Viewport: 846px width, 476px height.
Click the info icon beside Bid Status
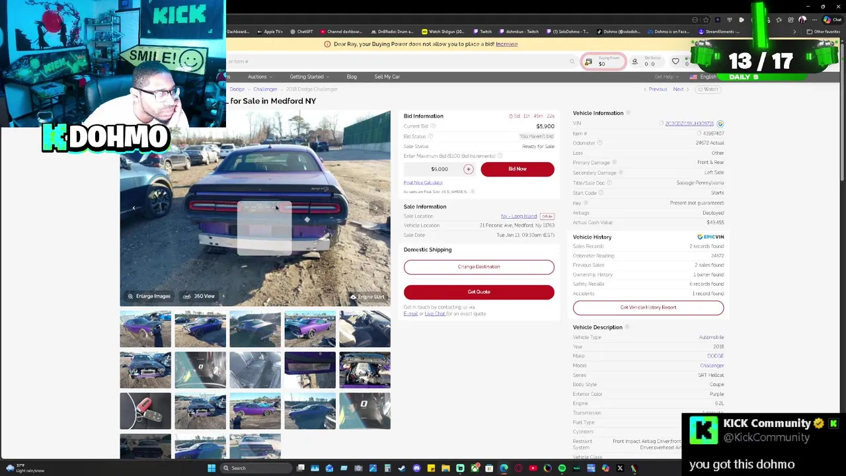(430, 136)
